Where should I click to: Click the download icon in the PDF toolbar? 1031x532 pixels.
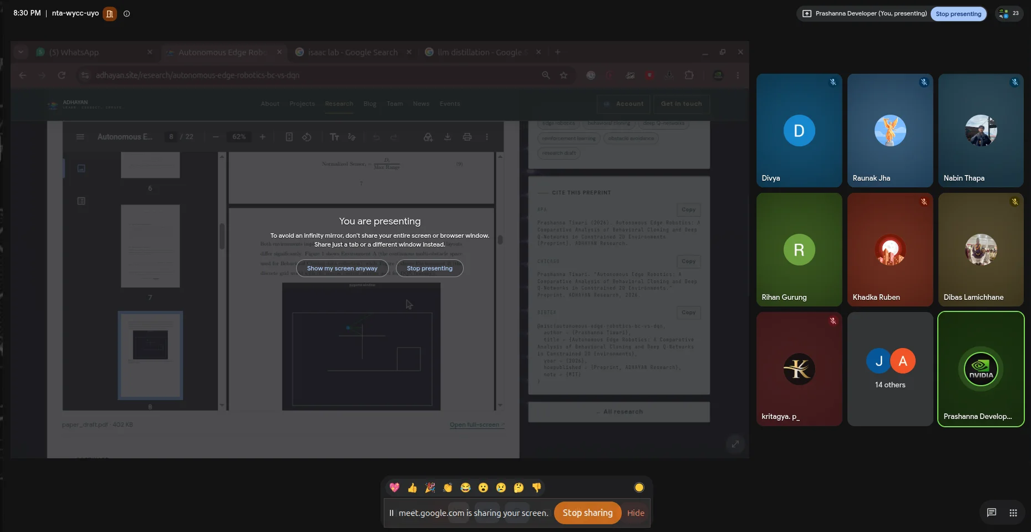tap(448, 137)
